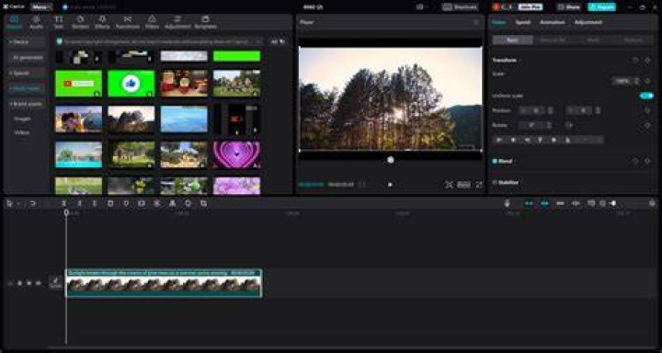Open the Audio library tab
This screenshot has width=662, height=353.
pyautogui.click(x=36, y=22)
